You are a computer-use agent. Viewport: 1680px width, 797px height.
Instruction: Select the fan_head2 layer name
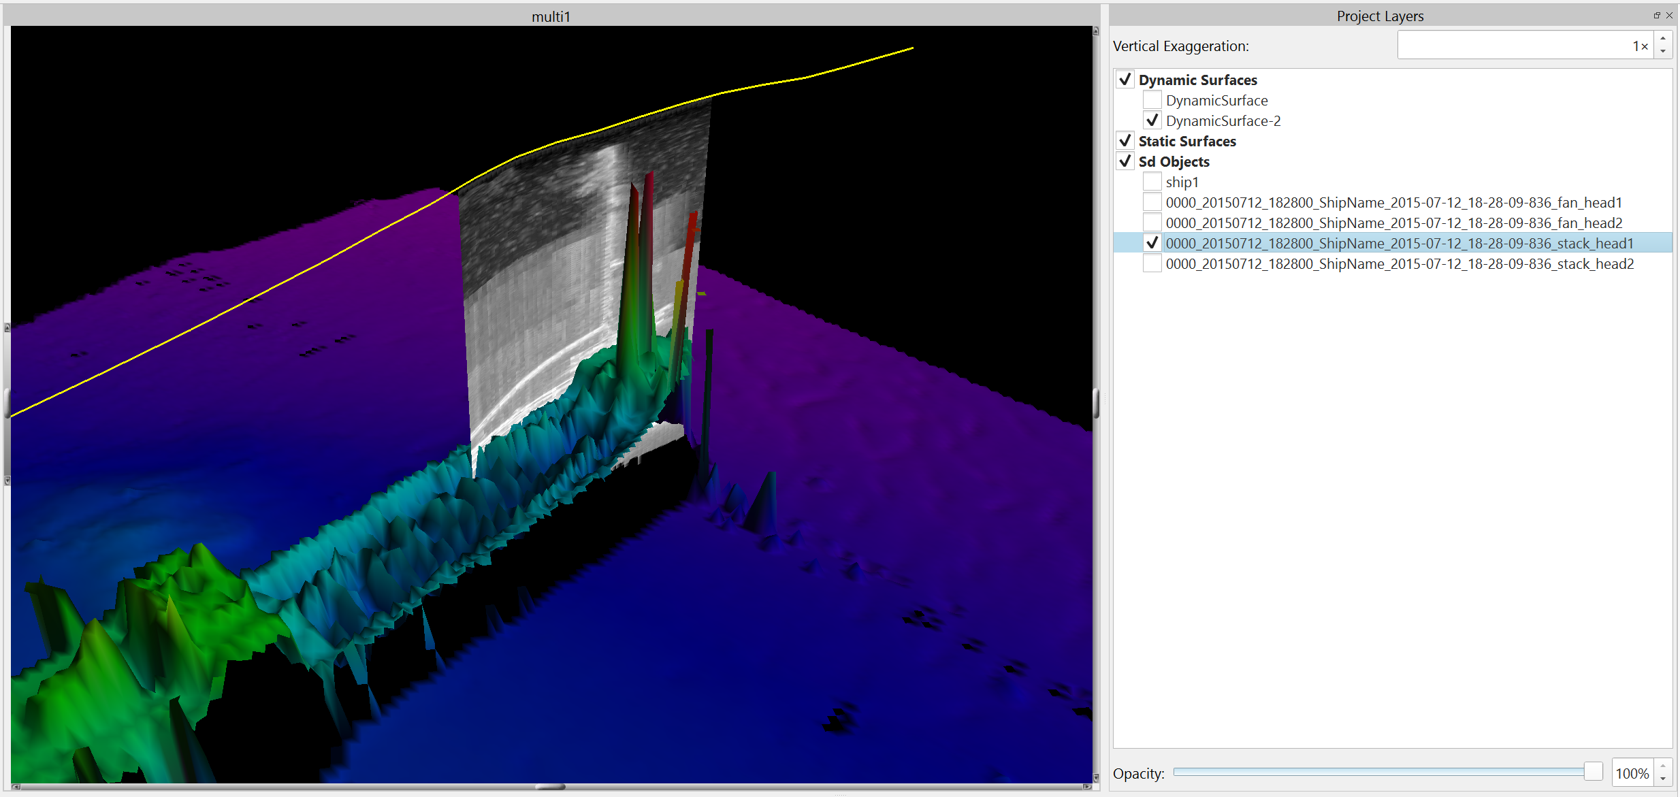[1393, 223]
